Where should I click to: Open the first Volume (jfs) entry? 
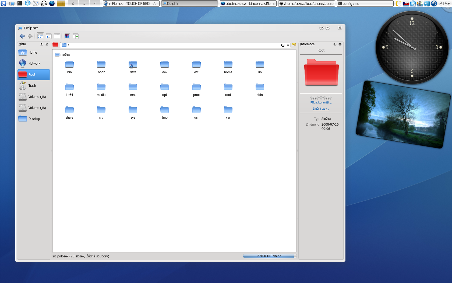coord(34,97)
